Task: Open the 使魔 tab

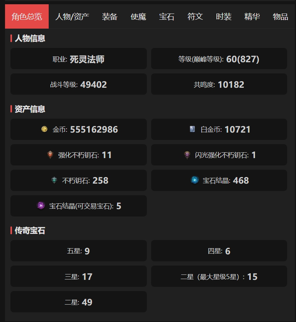Action: [138, 16]
